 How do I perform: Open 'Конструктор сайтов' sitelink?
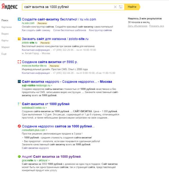pos(100,30)
